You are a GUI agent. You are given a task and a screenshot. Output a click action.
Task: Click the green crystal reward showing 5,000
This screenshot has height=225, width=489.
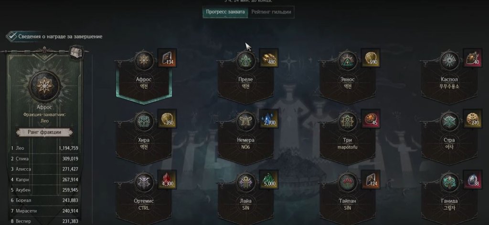click(269, 180)
